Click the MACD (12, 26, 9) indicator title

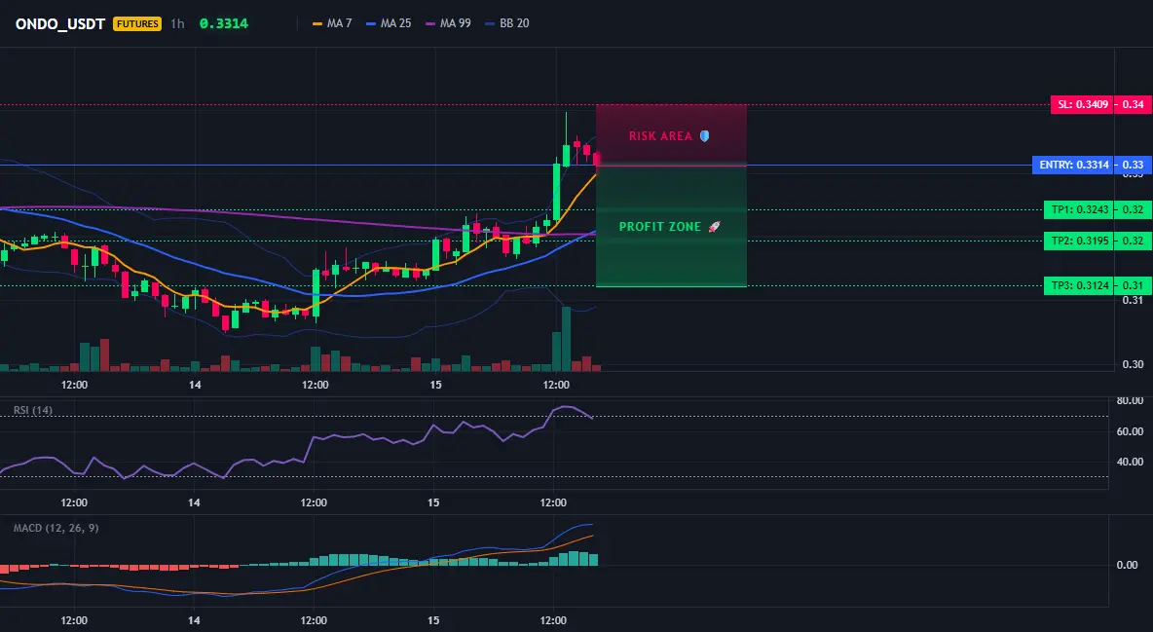tap(56, 528)
